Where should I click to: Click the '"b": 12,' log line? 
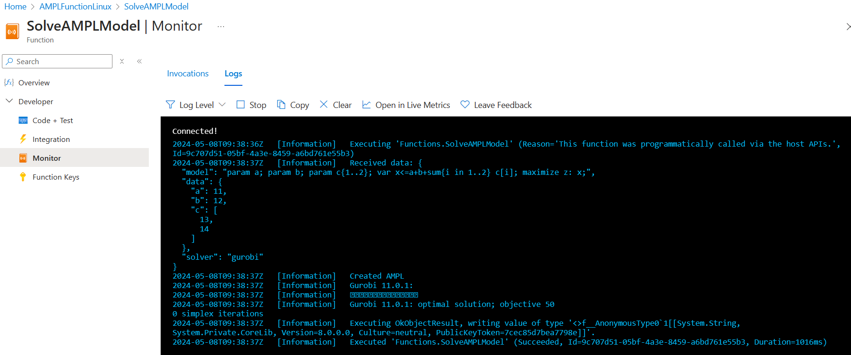tap(208, 201)
